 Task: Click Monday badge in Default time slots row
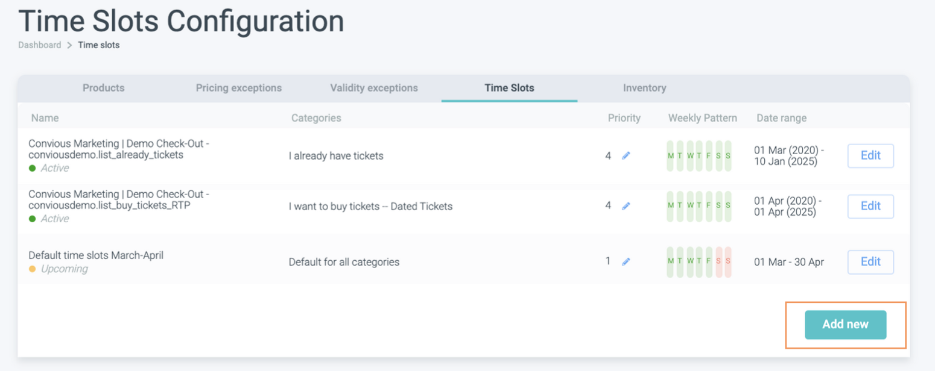click(x=670, y=261)
